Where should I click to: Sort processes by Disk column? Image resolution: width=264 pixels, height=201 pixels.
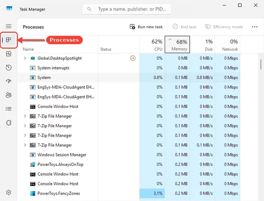[202, 44]
